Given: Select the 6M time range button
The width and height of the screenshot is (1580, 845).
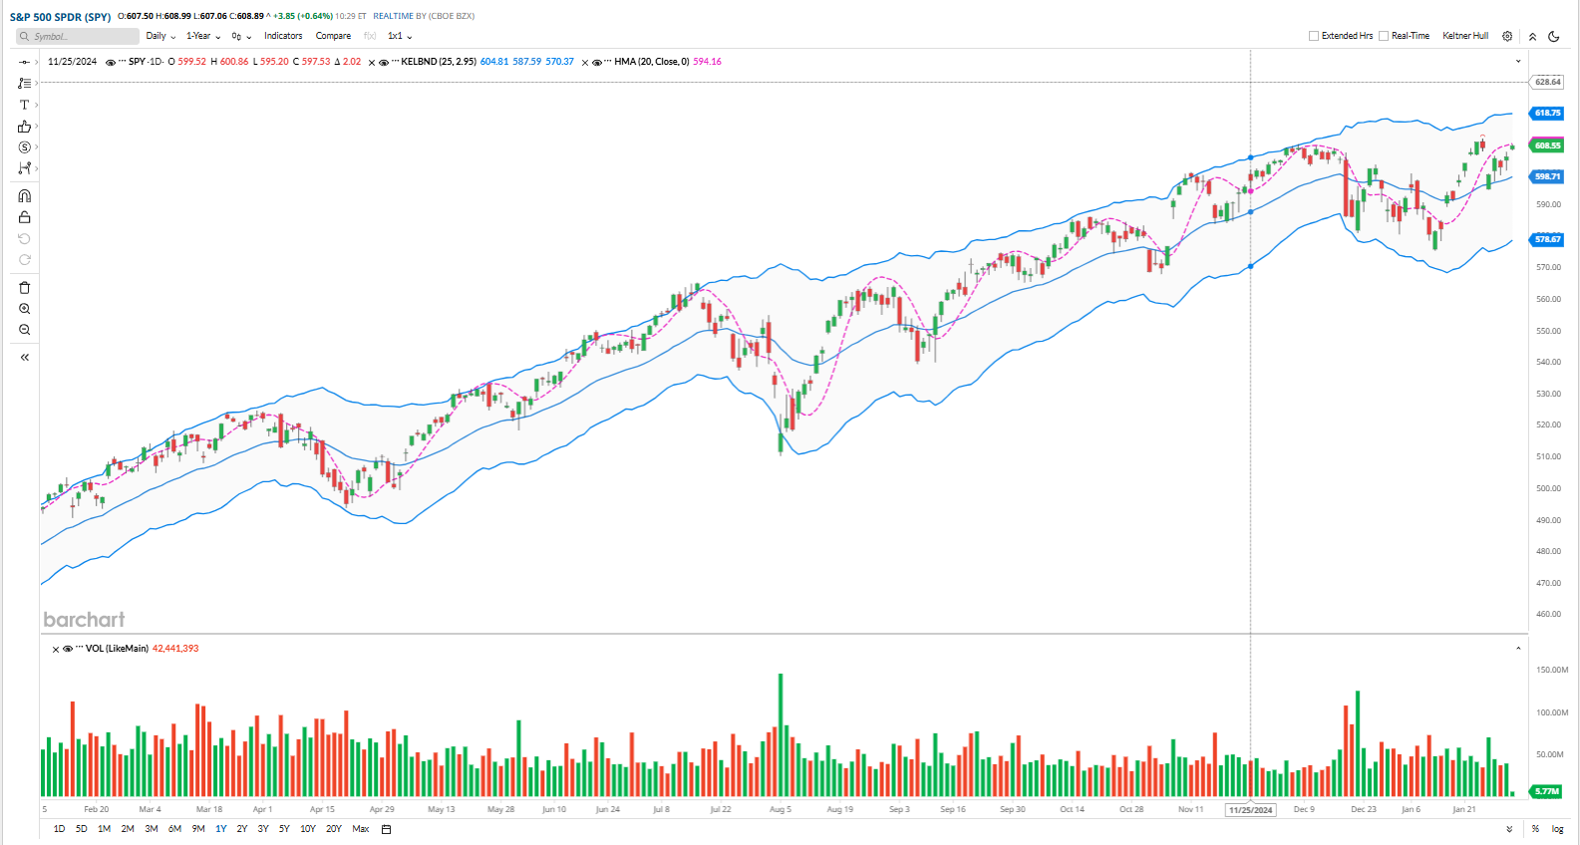Looking at the screenshot, I should tap(174, 829).
